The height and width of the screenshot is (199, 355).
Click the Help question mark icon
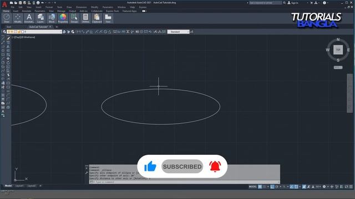pyautogui.click(x=324, y=3)
